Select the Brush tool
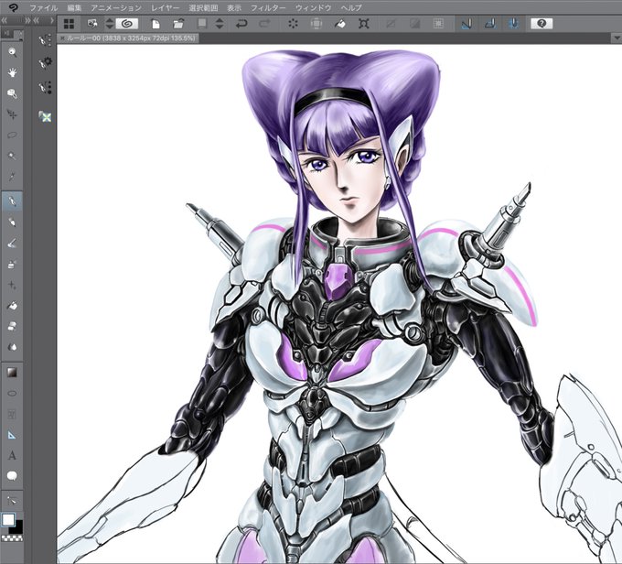Screen dimensions: 622x564 12,243
